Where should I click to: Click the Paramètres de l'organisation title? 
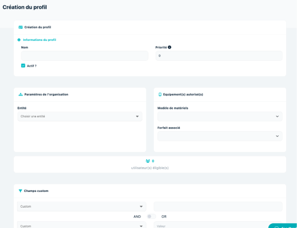tap(46, 95)
